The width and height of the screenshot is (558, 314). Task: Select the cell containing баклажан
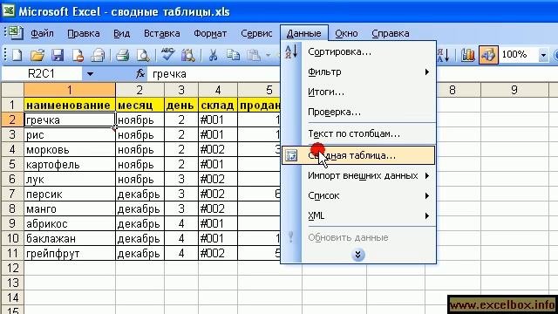pyautogui.click(x=70, y=238)
